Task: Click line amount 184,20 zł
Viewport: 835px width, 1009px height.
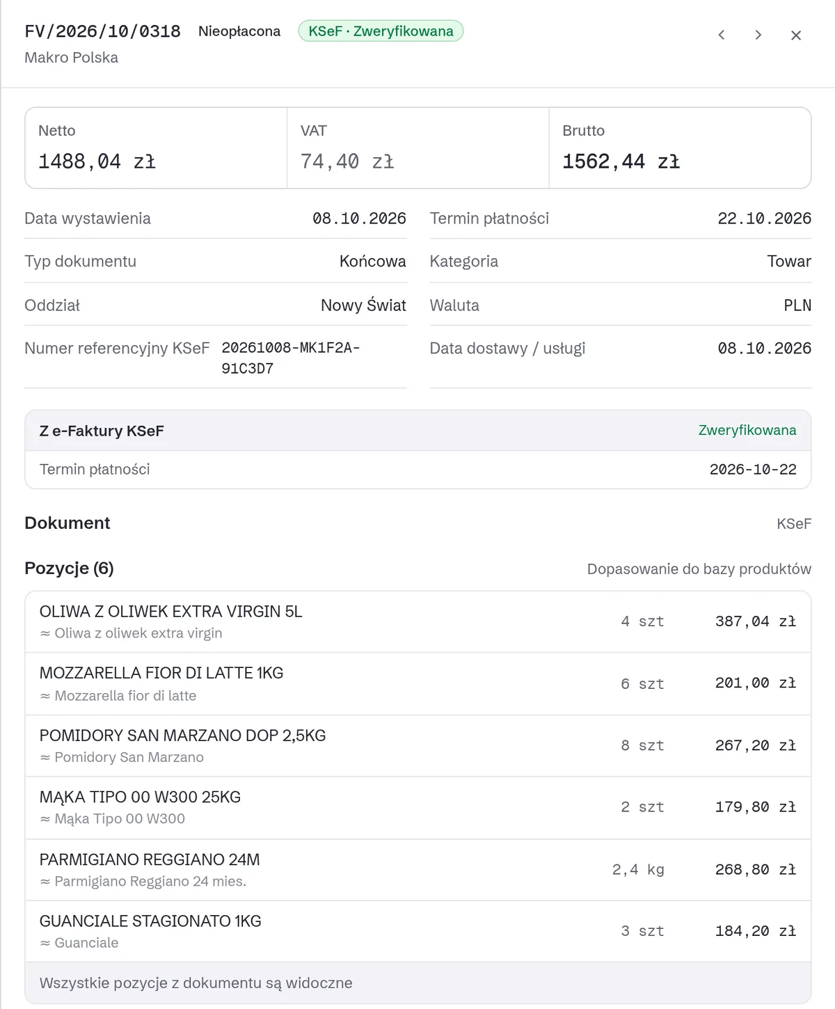Action: 756,931
